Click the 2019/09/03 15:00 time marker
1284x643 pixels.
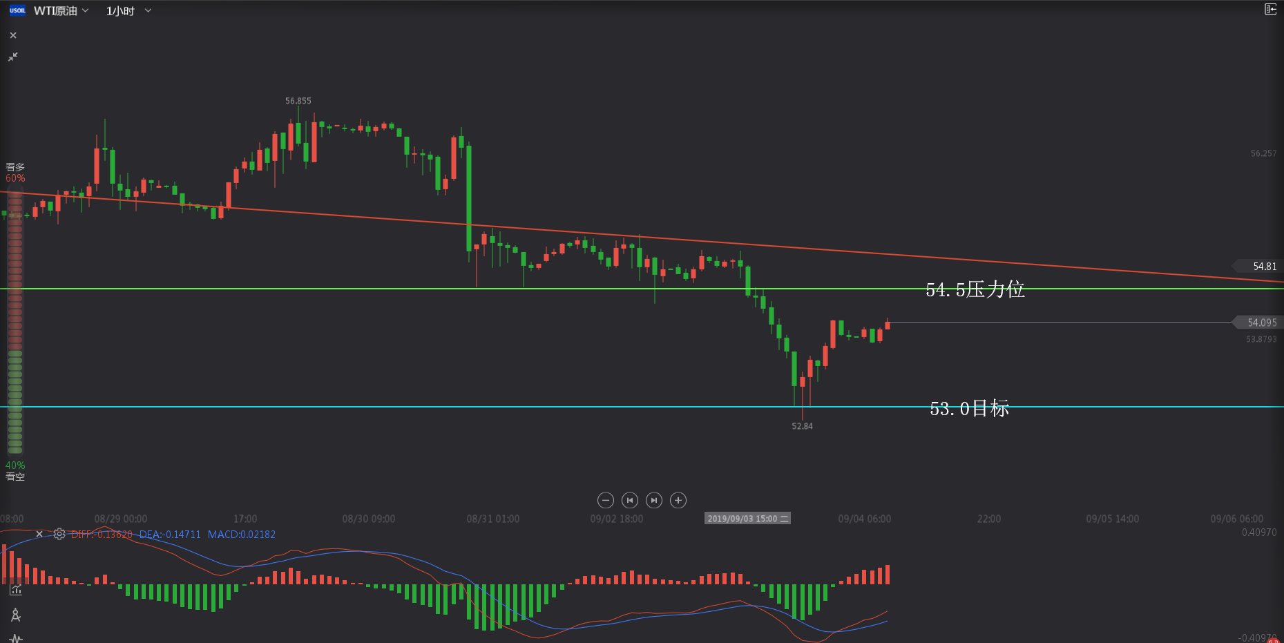coord(747,519)
